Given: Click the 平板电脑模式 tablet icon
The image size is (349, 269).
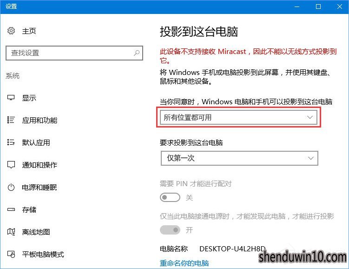Looking at the screenshot, I should point(11,254).
